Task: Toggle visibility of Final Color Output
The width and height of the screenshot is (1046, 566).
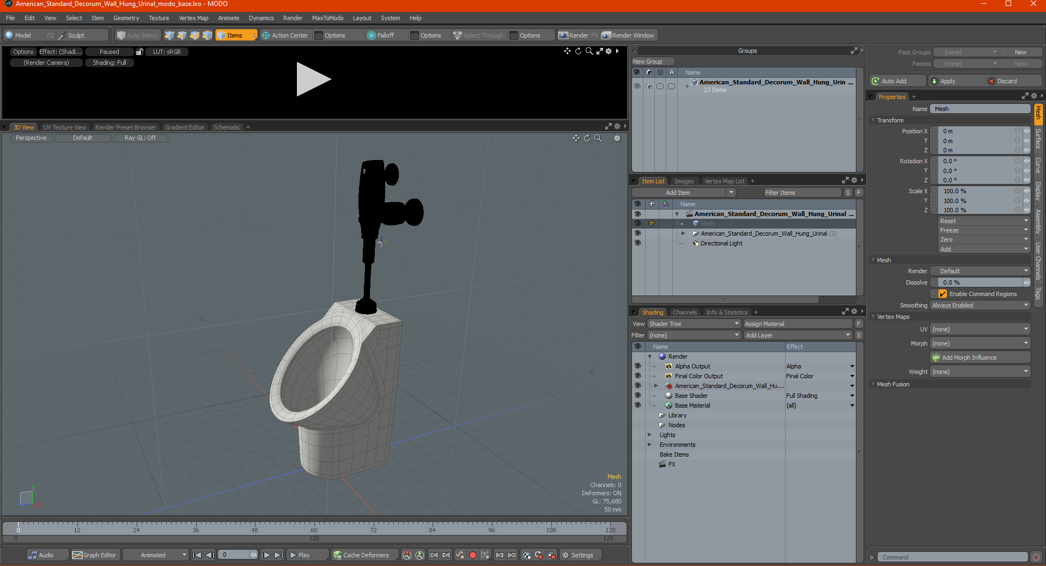Action: (637, 376)
